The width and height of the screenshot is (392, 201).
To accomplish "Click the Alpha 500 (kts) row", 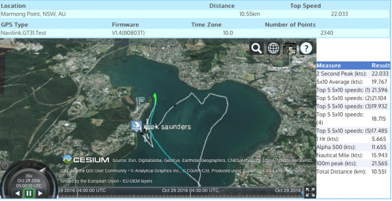I will click(x=353, y=147).
